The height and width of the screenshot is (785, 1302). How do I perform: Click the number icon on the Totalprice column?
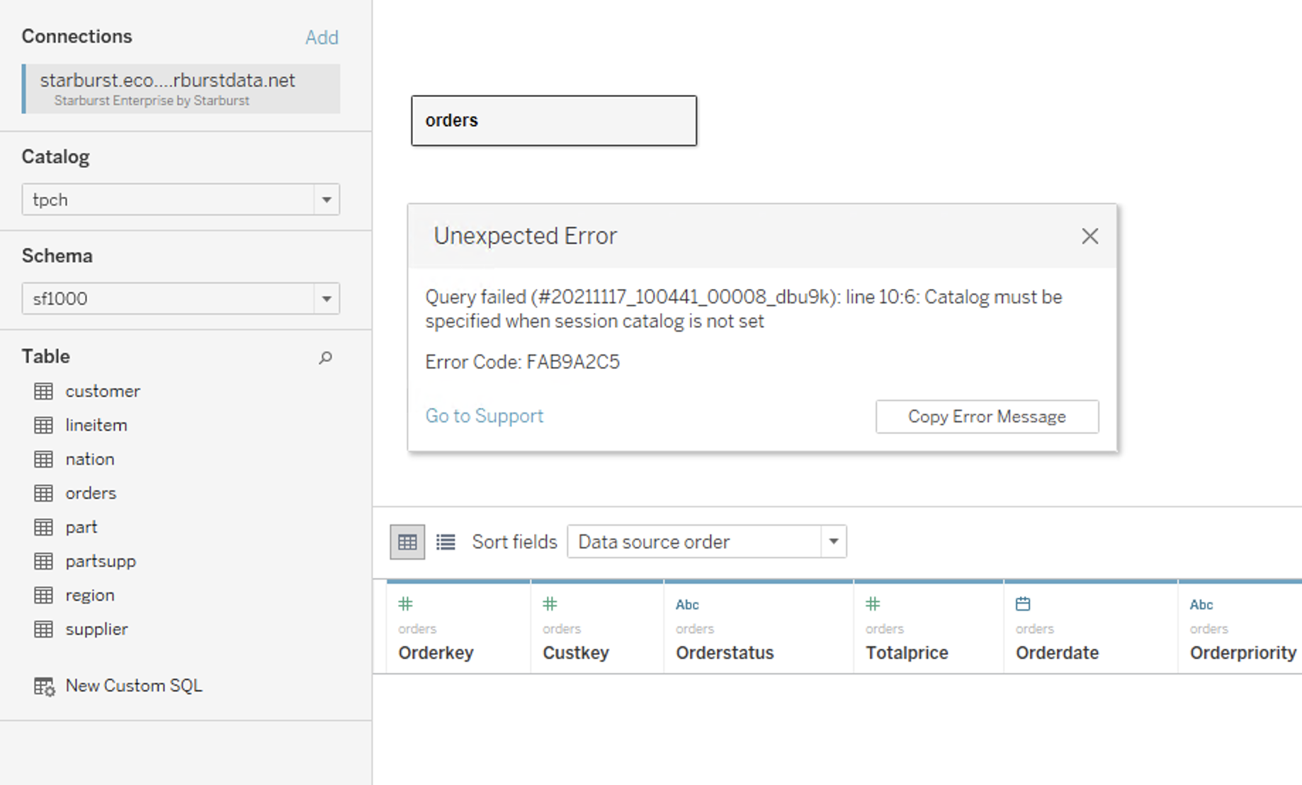click(x=872, y=604)
